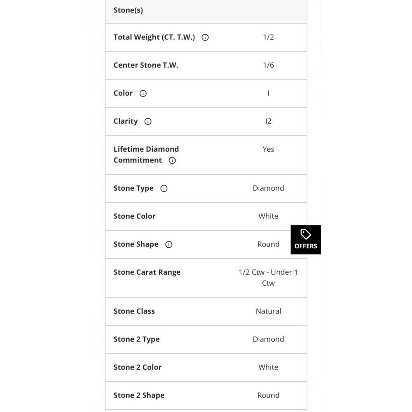The image size is (412, 412).
Task: Click the Stone 2 Type label
Action: click(137, 339)
